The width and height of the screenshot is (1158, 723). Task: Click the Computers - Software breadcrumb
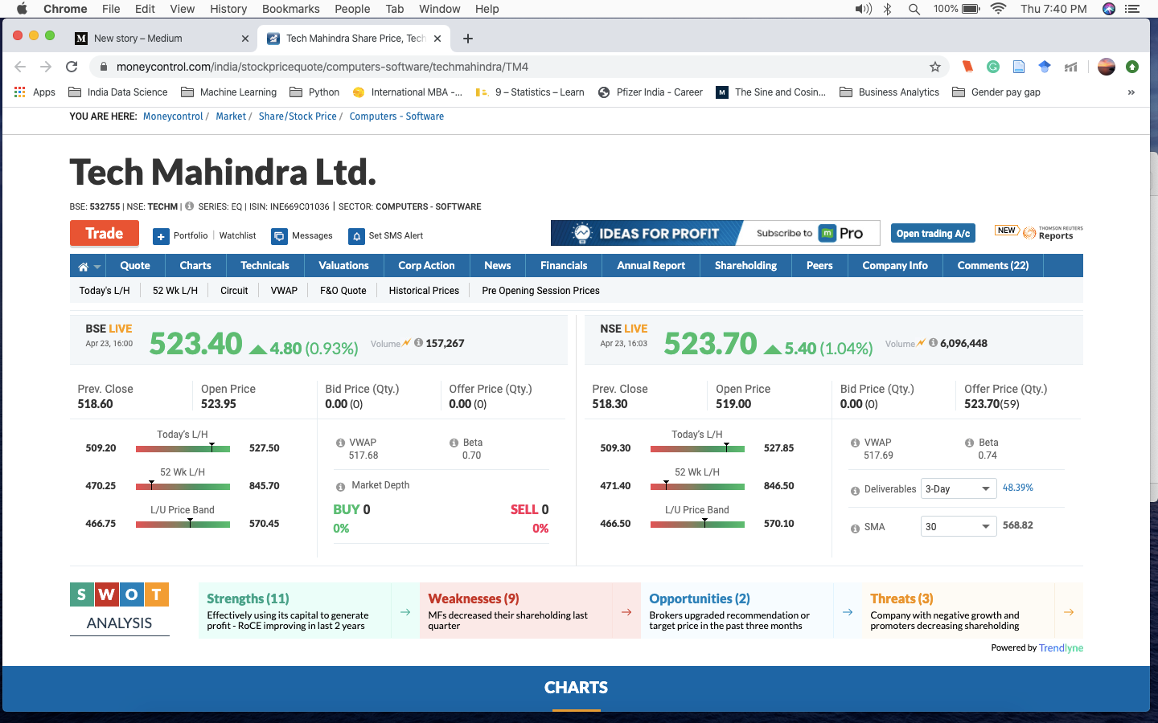point(396,116)
